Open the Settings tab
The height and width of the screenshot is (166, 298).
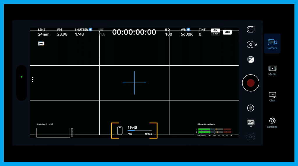[272, 123]
